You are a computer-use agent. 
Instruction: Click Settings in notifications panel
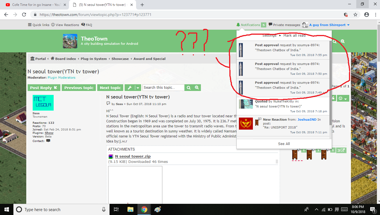point(269,36)
